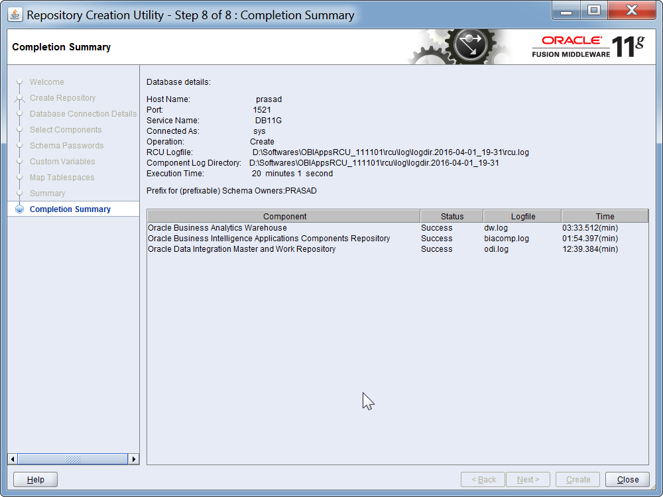Close the window with the red X button

tap(632, 11)
